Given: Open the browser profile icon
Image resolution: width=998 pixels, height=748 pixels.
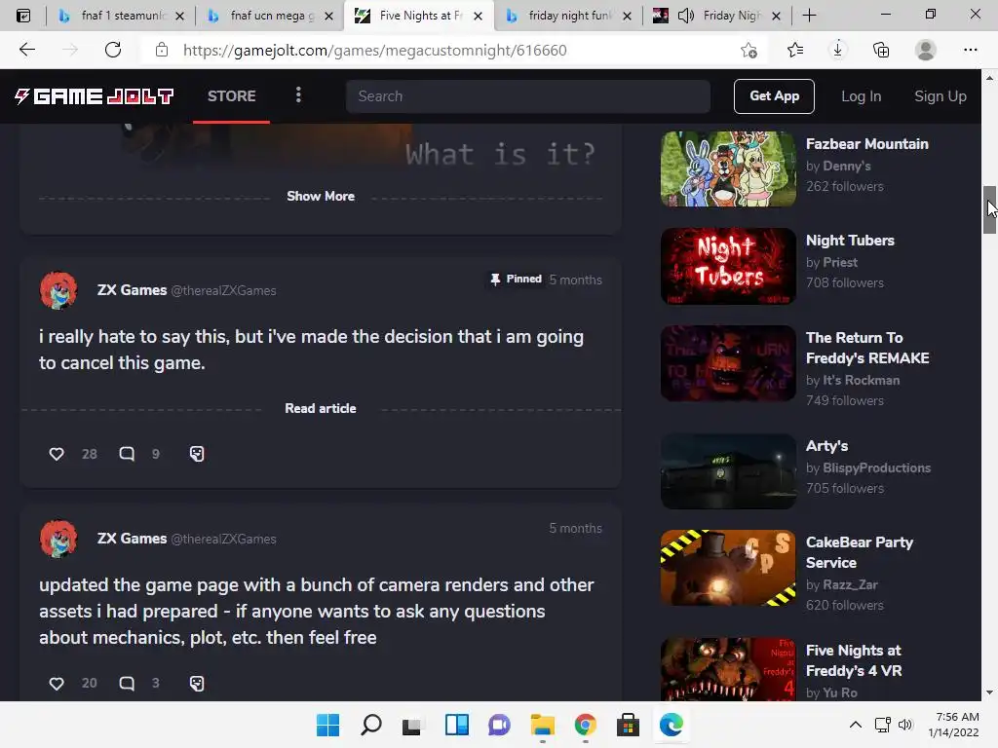Looking at the screenshot, I should [926, 50].
